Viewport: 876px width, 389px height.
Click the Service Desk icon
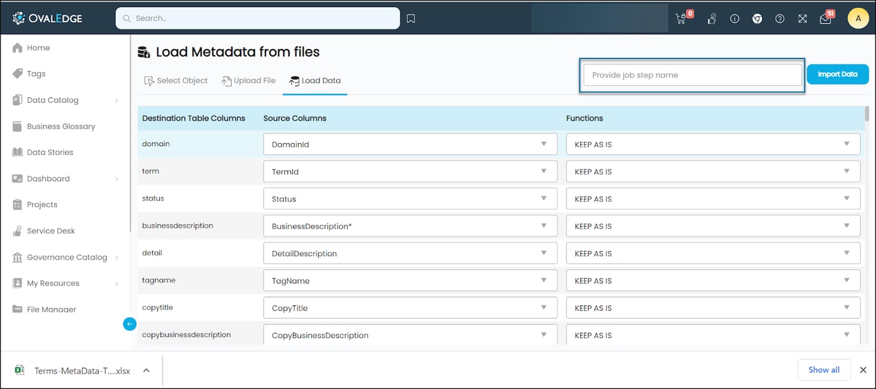click(17, 231)
